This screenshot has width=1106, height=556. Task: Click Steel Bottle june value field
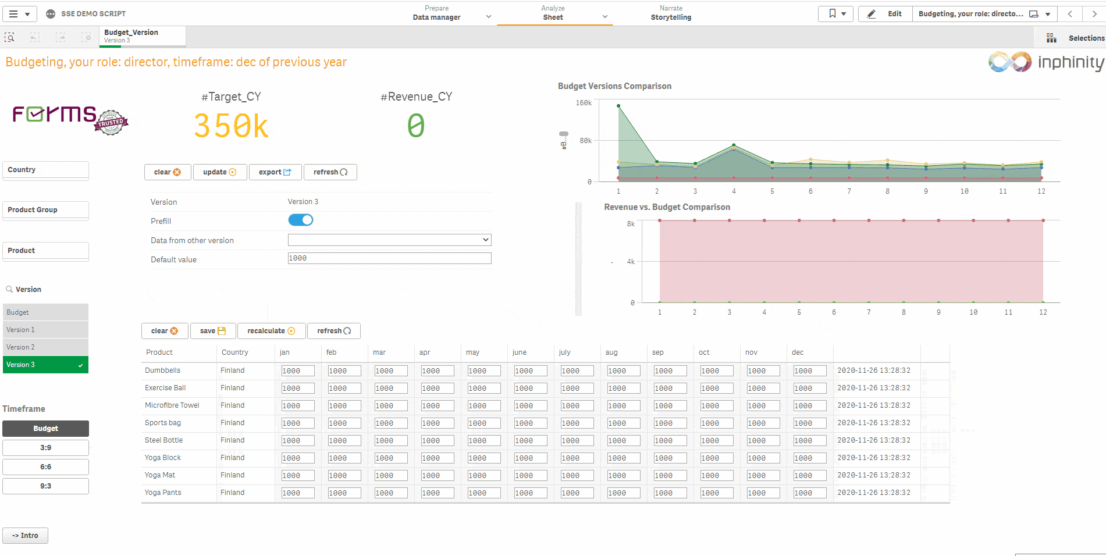click(531, 441)
